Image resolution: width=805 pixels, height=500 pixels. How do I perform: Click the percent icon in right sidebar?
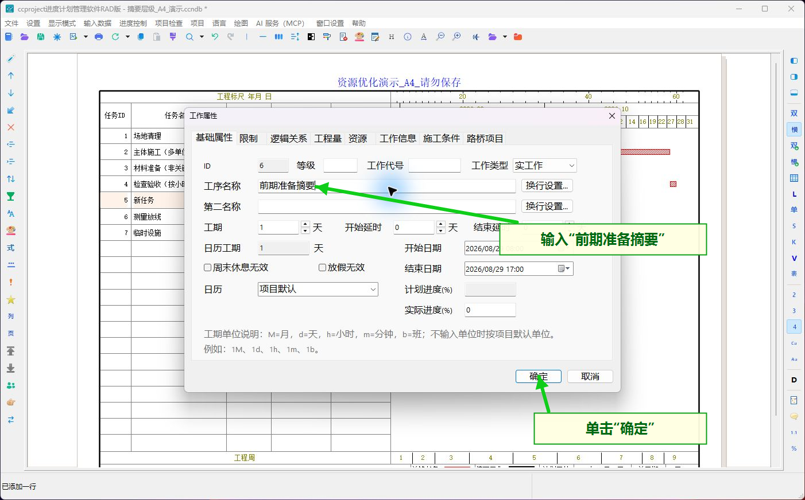tap(794, 448)
